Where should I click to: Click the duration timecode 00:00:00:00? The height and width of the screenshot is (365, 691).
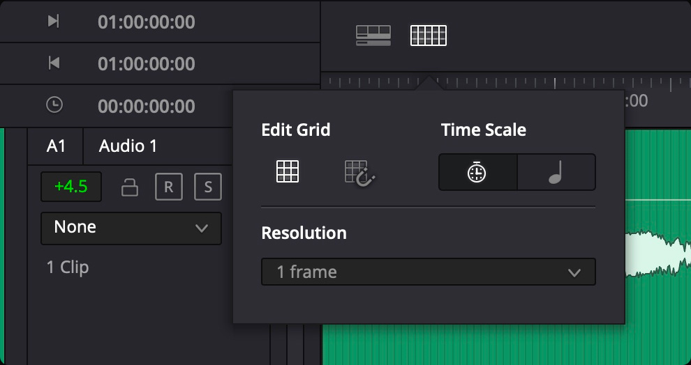[146, 106]
